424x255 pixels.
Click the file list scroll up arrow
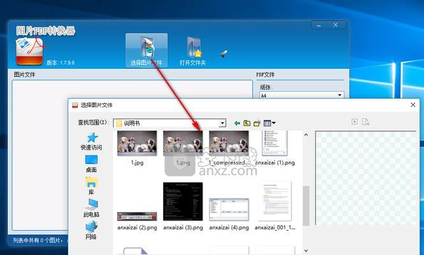pyautogui.click(x=306, y=135)
